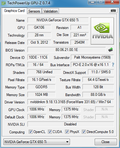Click the GPU-Z title bar icon
Image resolution: width=120 pixels, height=148 pixels.
pos(3,3)
